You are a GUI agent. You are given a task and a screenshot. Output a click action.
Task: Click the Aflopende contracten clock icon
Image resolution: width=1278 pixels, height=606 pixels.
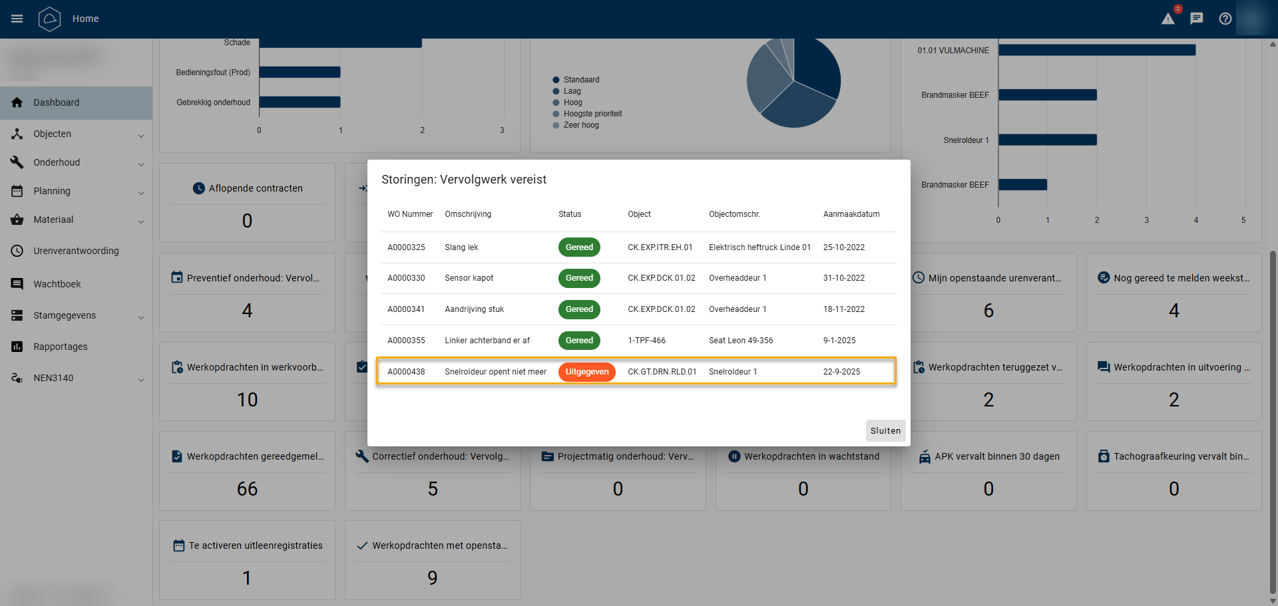(x=198, y=188)
